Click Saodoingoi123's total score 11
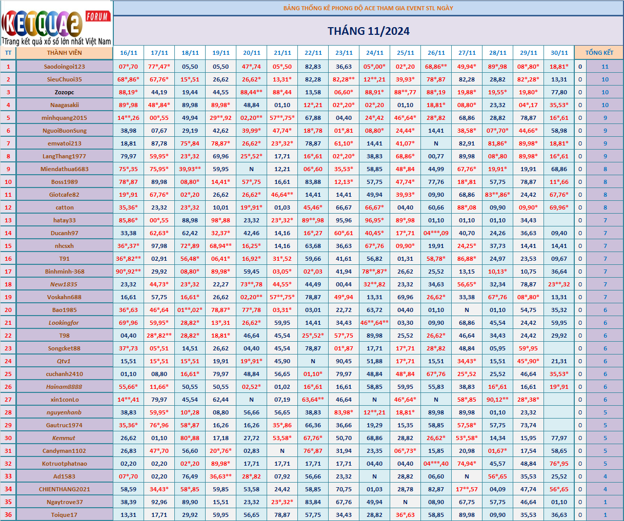 [x=605, y=67]
